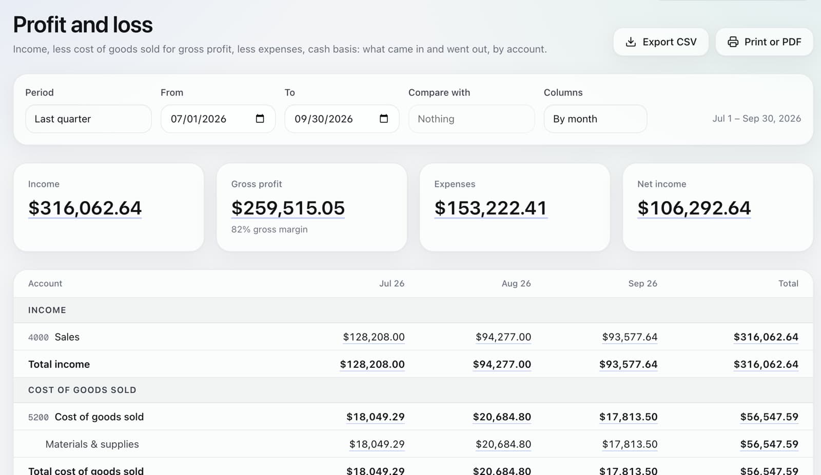This screenshot has width=821, height=475.
Task: Click Total income value for Jul 26
Action: coord(372,364)
